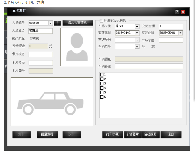
Task: Click the 启动拍照 button
Action: [150, 134]
